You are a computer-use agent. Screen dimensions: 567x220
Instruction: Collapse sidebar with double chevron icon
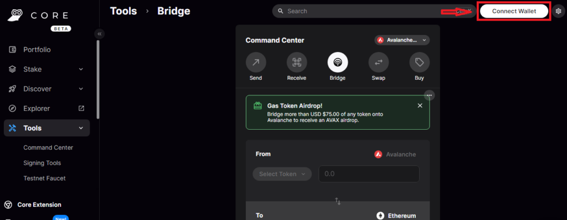pos(100,34)
